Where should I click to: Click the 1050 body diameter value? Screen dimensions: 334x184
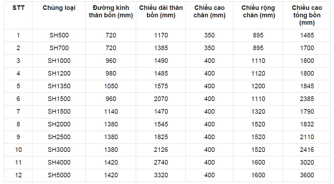[x=111, y=86]
